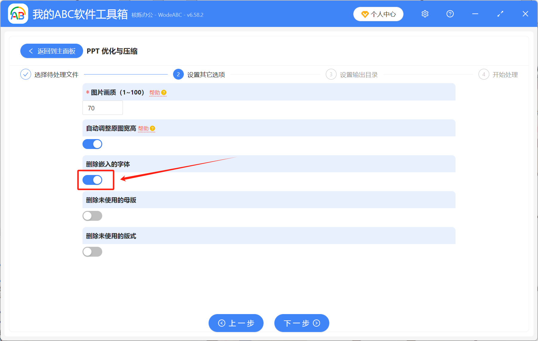538x341 pixels.
Task: Click the yellow help icon beside 自动调整原图宽高
Action: (x=152, y=128)
